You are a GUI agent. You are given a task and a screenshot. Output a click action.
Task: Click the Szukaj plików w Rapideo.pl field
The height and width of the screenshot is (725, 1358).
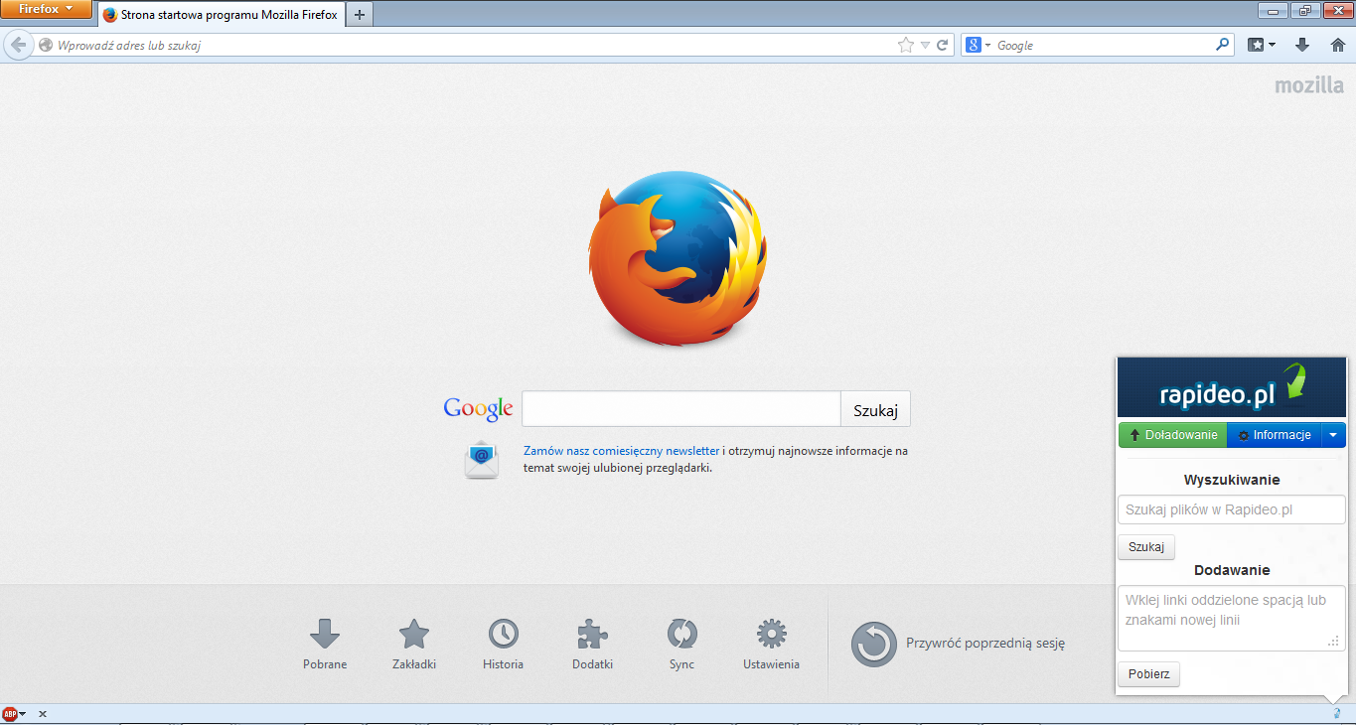point(1231,510)
